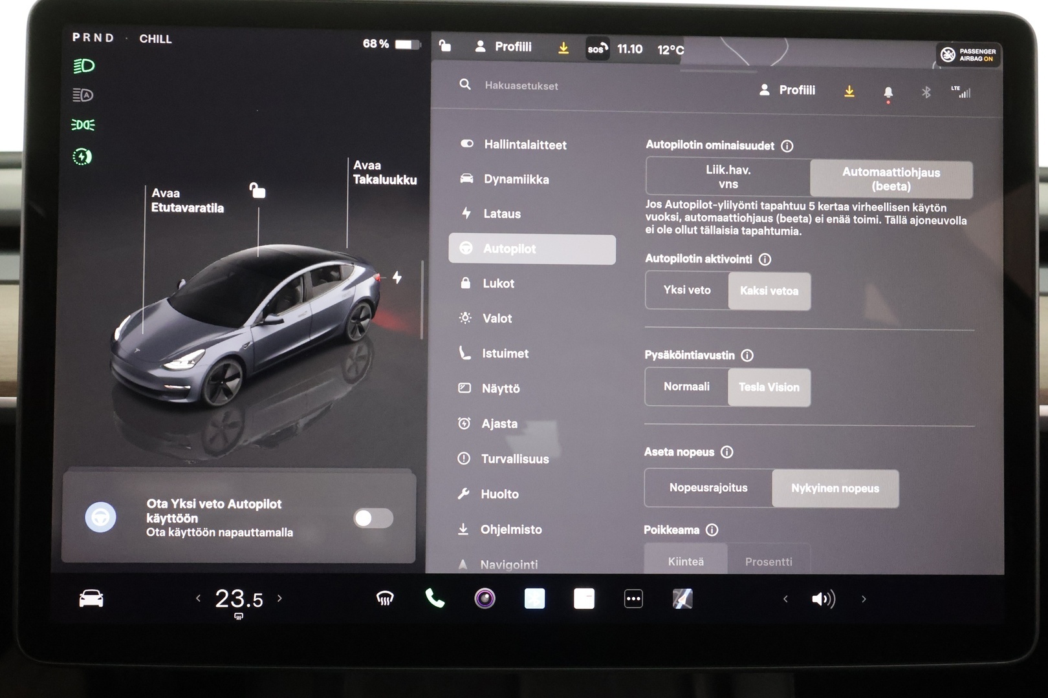This screenshot has height=698, width=1048.
Task: Open the car controls icon in bottom bar
Action: tap(91, 598)
